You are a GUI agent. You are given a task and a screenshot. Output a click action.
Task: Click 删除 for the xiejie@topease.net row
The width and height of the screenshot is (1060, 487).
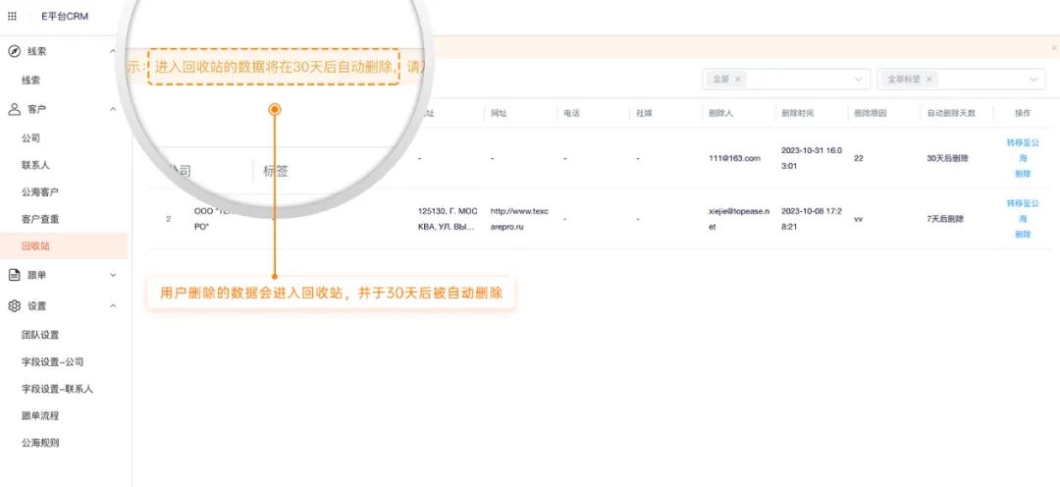(x=1023, y=235)
